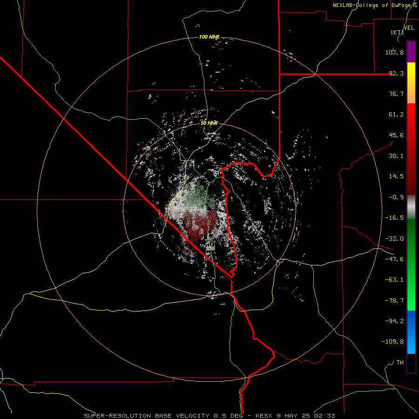
Task: Click the 50 NMI range ring label
Action: [x=209, y=123]
